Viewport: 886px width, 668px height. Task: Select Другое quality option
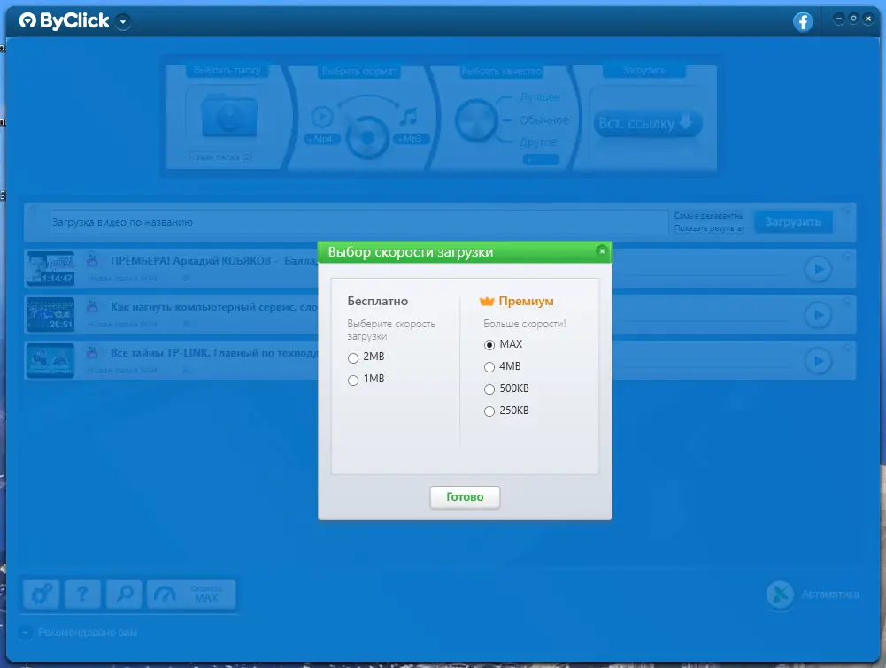click(538, 142)
